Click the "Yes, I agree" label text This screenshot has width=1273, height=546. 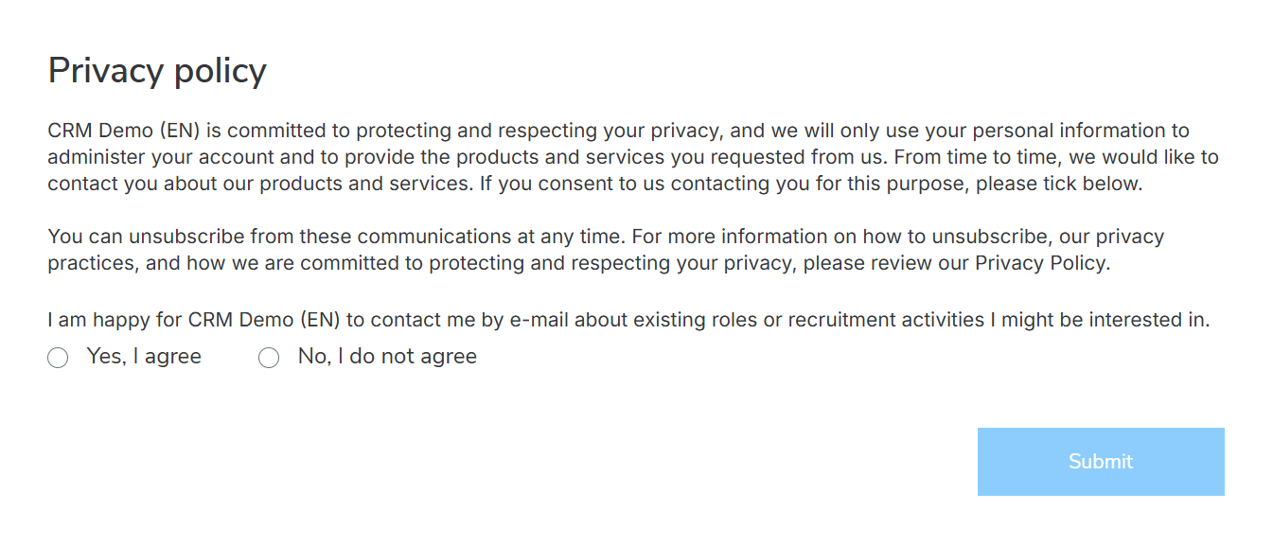(x=144, y=357)
